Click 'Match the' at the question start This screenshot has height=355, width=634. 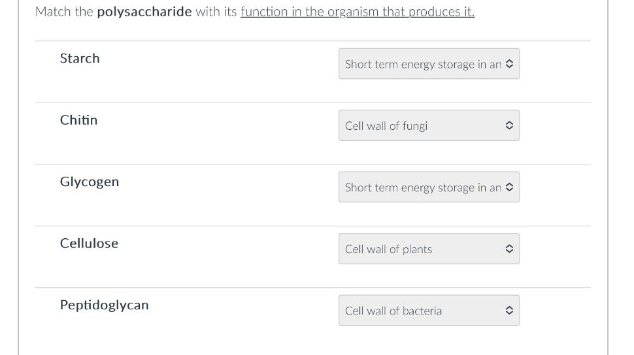pos(64,12)
